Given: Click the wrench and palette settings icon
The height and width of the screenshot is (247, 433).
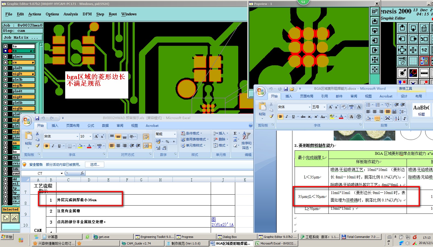Looking at the screenshot, I should pos(402,61).
